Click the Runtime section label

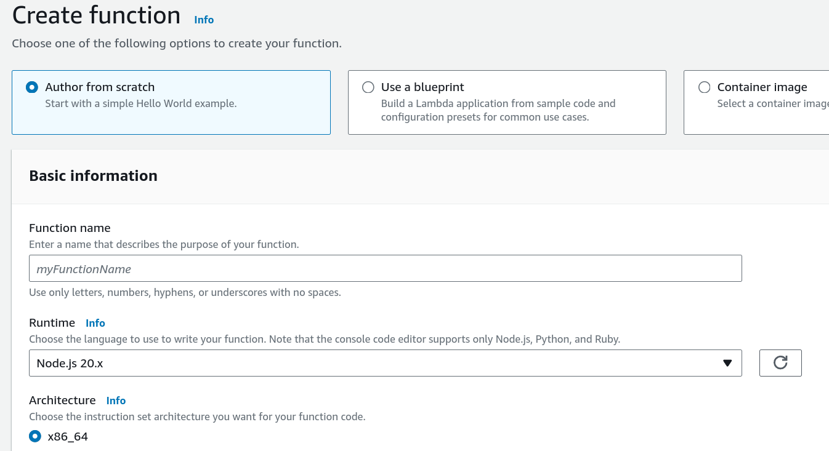coord(52,322)
